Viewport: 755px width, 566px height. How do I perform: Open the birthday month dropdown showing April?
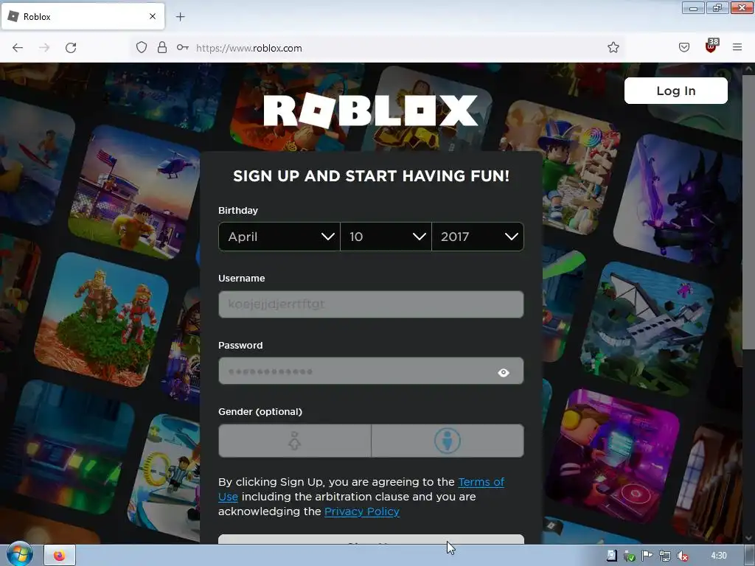pyautogui.click(x=279, y=237)
